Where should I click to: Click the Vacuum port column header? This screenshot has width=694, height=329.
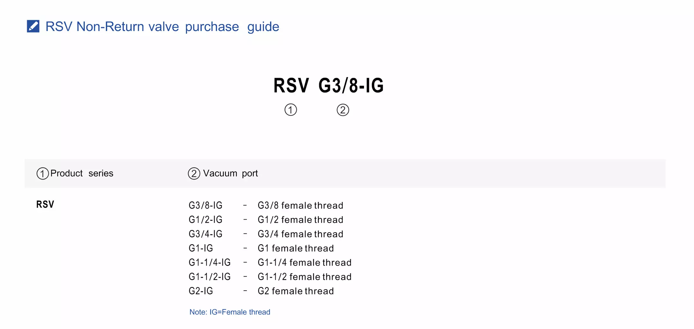(x=230, y=173)
